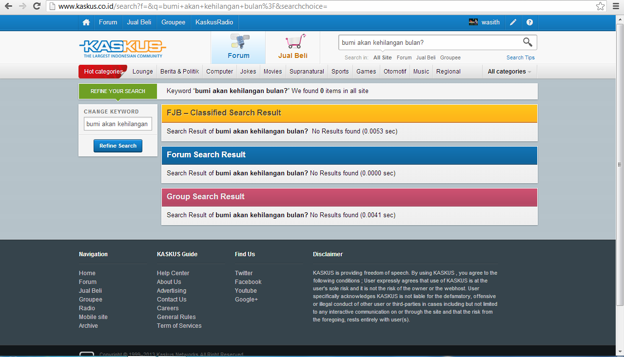Image resolution: width=624 pixels, height=357 pixels.
Task: Switch to the Jual Beli tab
Action: pyautogui.click(x=293, y=47)
